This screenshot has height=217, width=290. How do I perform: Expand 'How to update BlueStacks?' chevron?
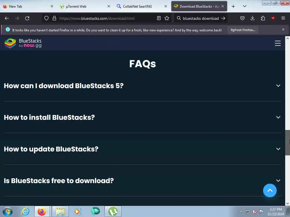tap(278, 149)
